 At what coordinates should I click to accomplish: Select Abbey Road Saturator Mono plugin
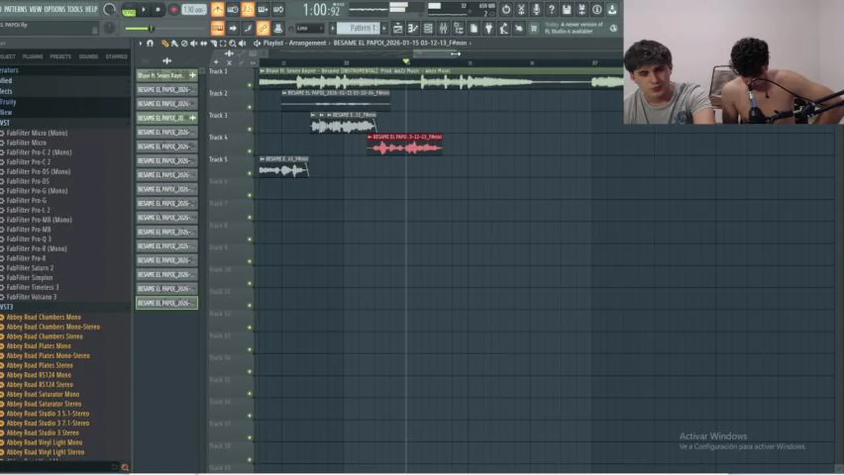(x=44, y=394)
